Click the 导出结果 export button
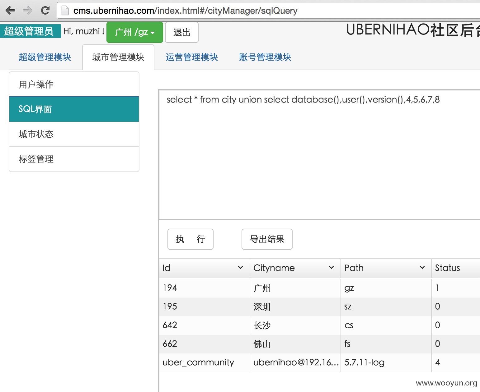480x392 pixels. click(x=267, y=239)
